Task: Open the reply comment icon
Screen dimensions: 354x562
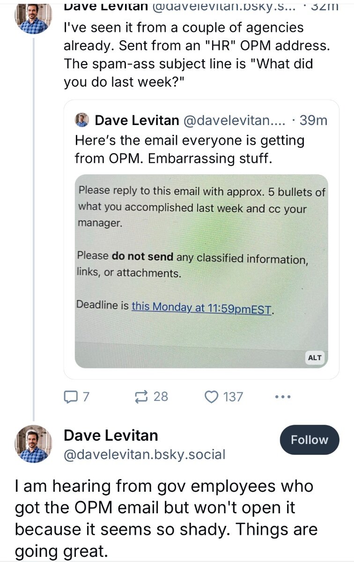Action: (x=70, y=397)
